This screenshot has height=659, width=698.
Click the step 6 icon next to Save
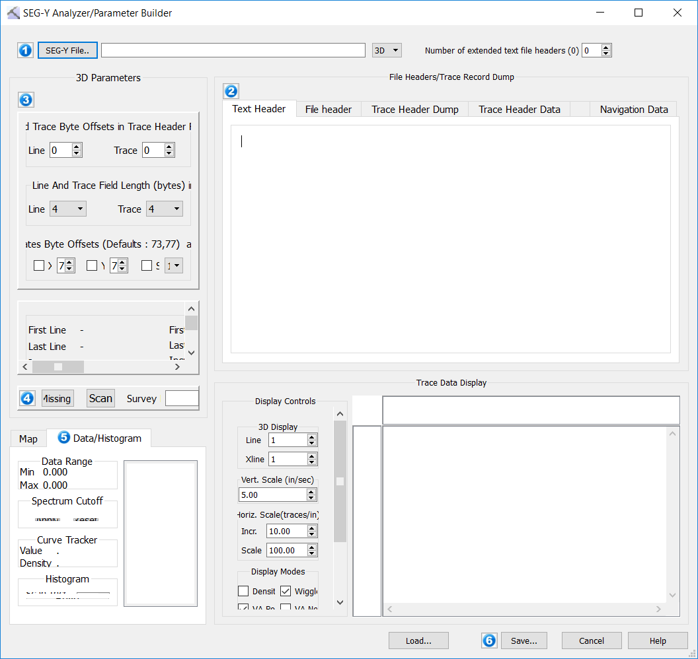click(x=489, y=640)
